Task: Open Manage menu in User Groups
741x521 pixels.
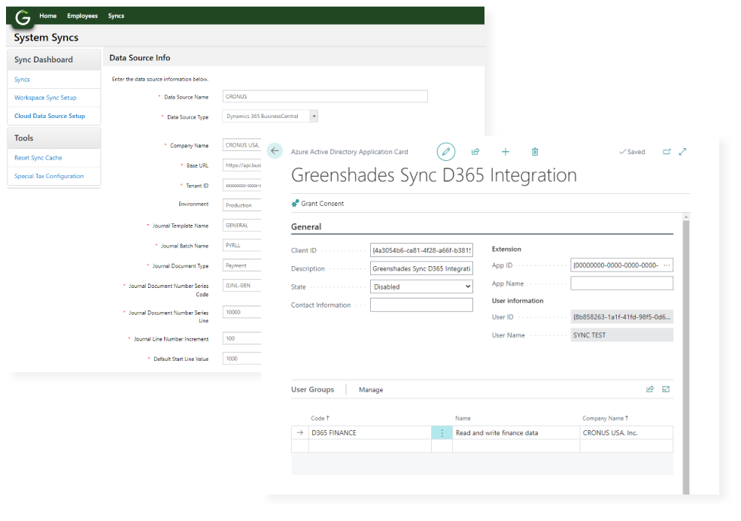Action: click(x=371, y=389)
